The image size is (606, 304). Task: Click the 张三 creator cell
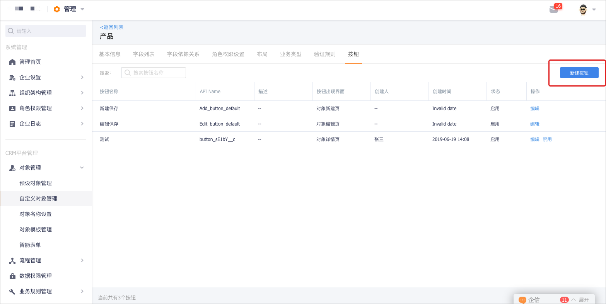(379, 139)
